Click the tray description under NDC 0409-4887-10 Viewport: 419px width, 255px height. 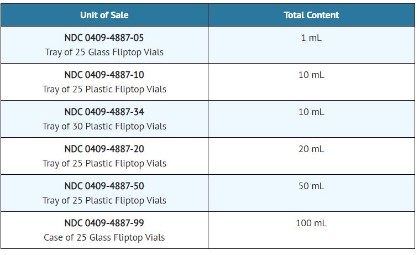(x=104, y=90)
